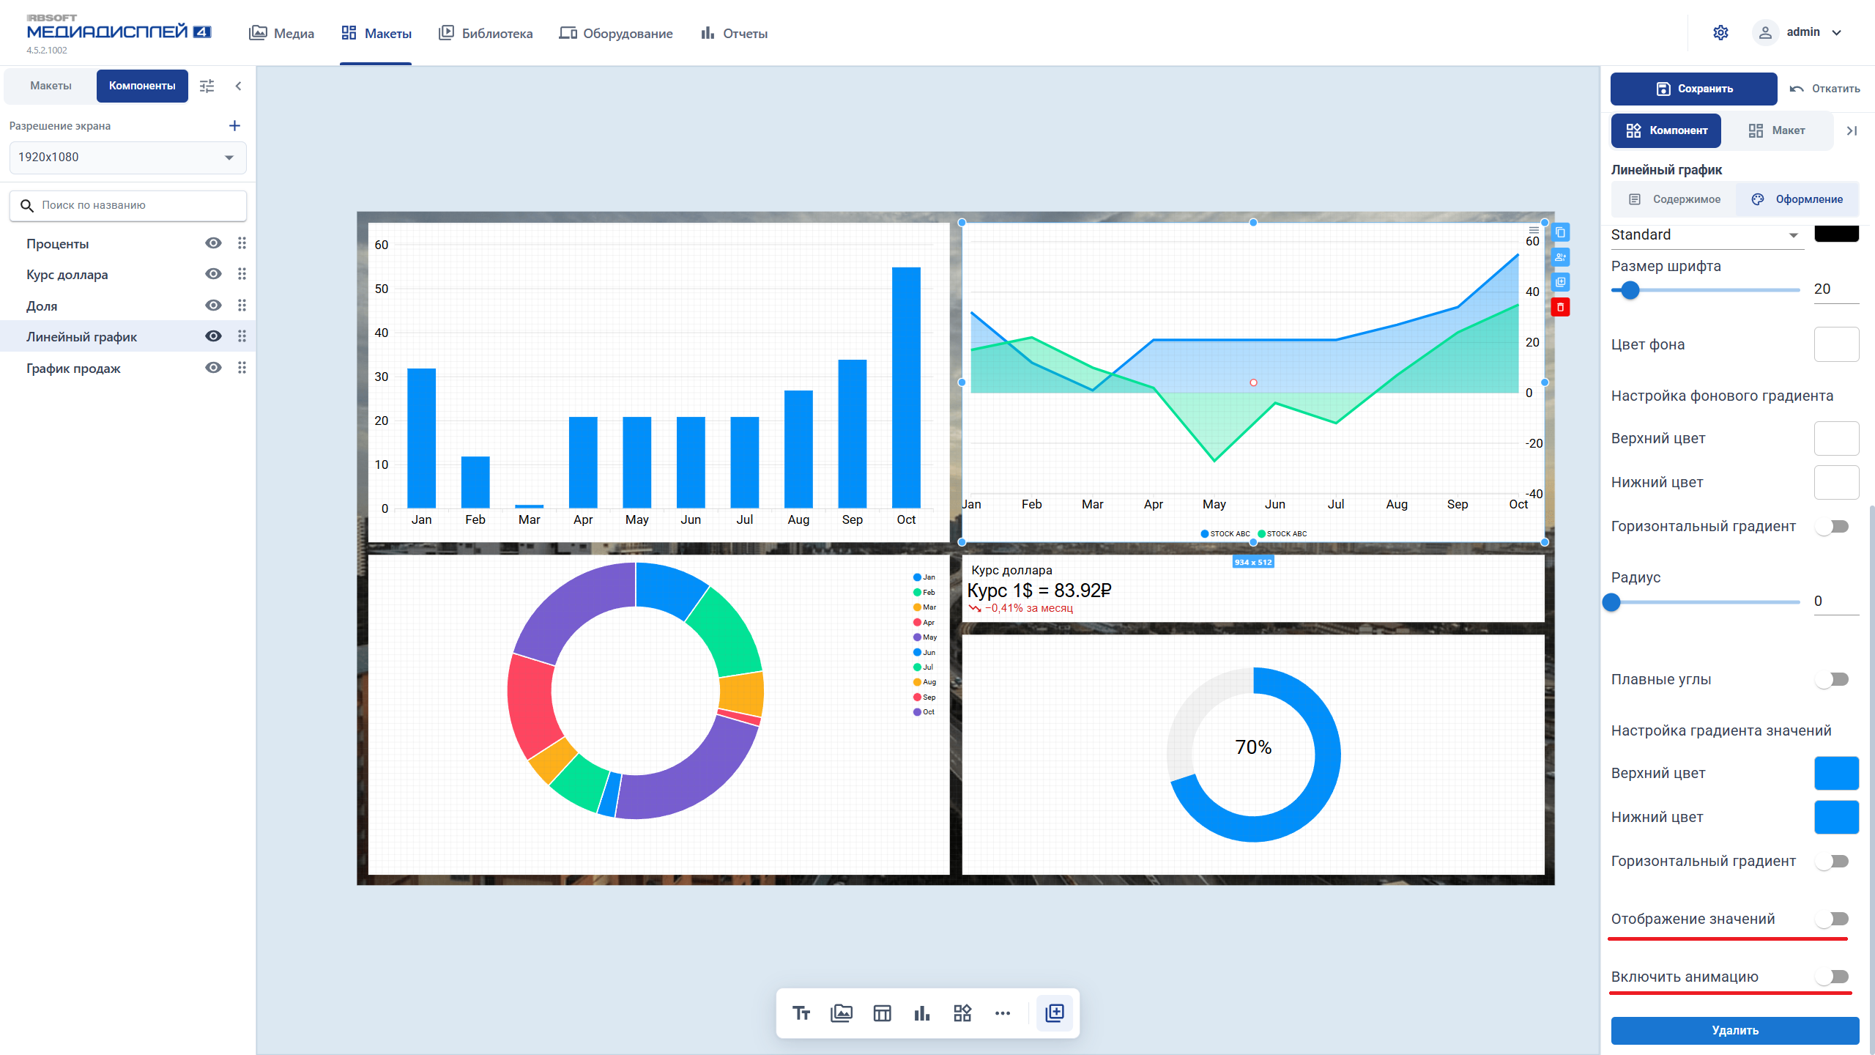Click drag handle for Доля component

point(242,306)
